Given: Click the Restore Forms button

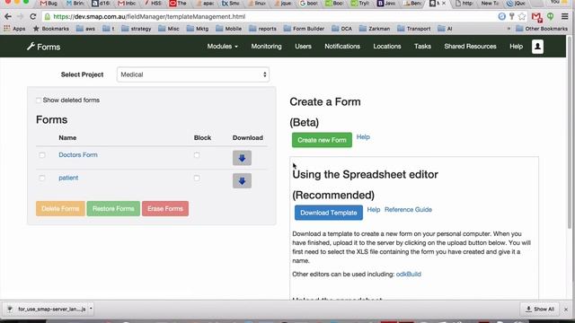Looking at the screenshot, I should pyautogui.click(x=113, y=208).
